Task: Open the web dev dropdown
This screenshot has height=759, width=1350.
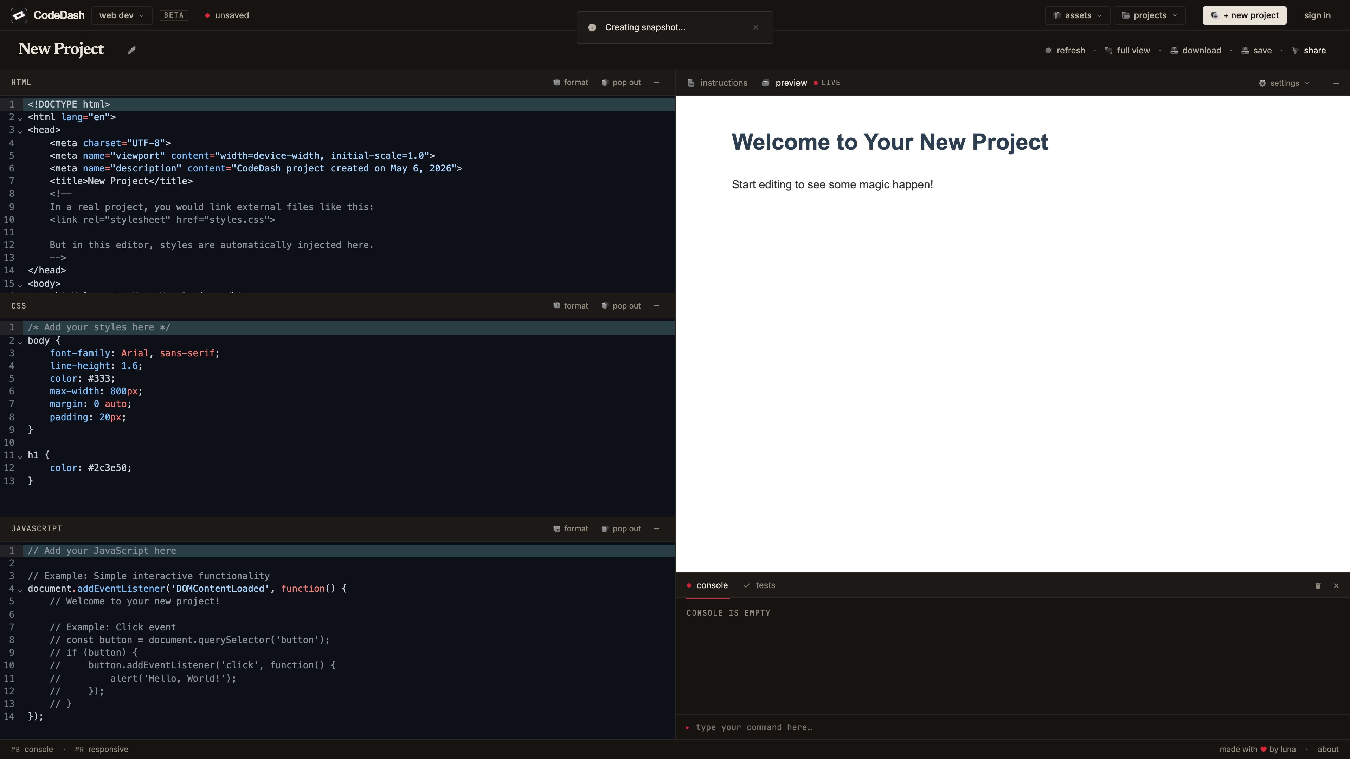Action: pyautogui.click(x=122, y=15)
